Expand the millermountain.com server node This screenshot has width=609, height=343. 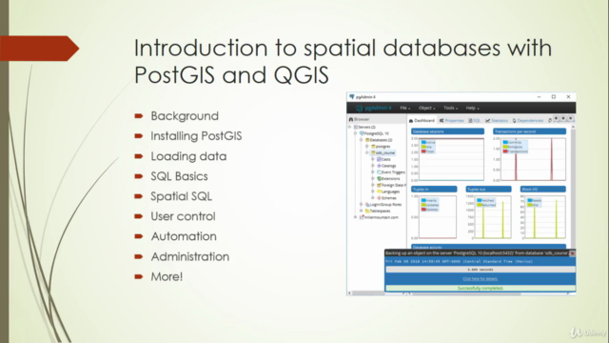click(x=355, y=217)
